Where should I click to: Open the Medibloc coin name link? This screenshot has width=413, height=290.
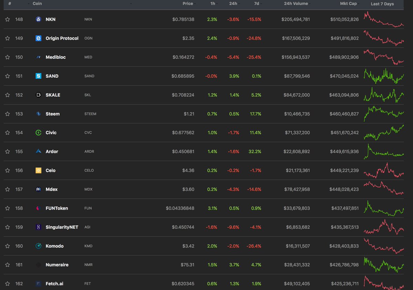point(56,57)
